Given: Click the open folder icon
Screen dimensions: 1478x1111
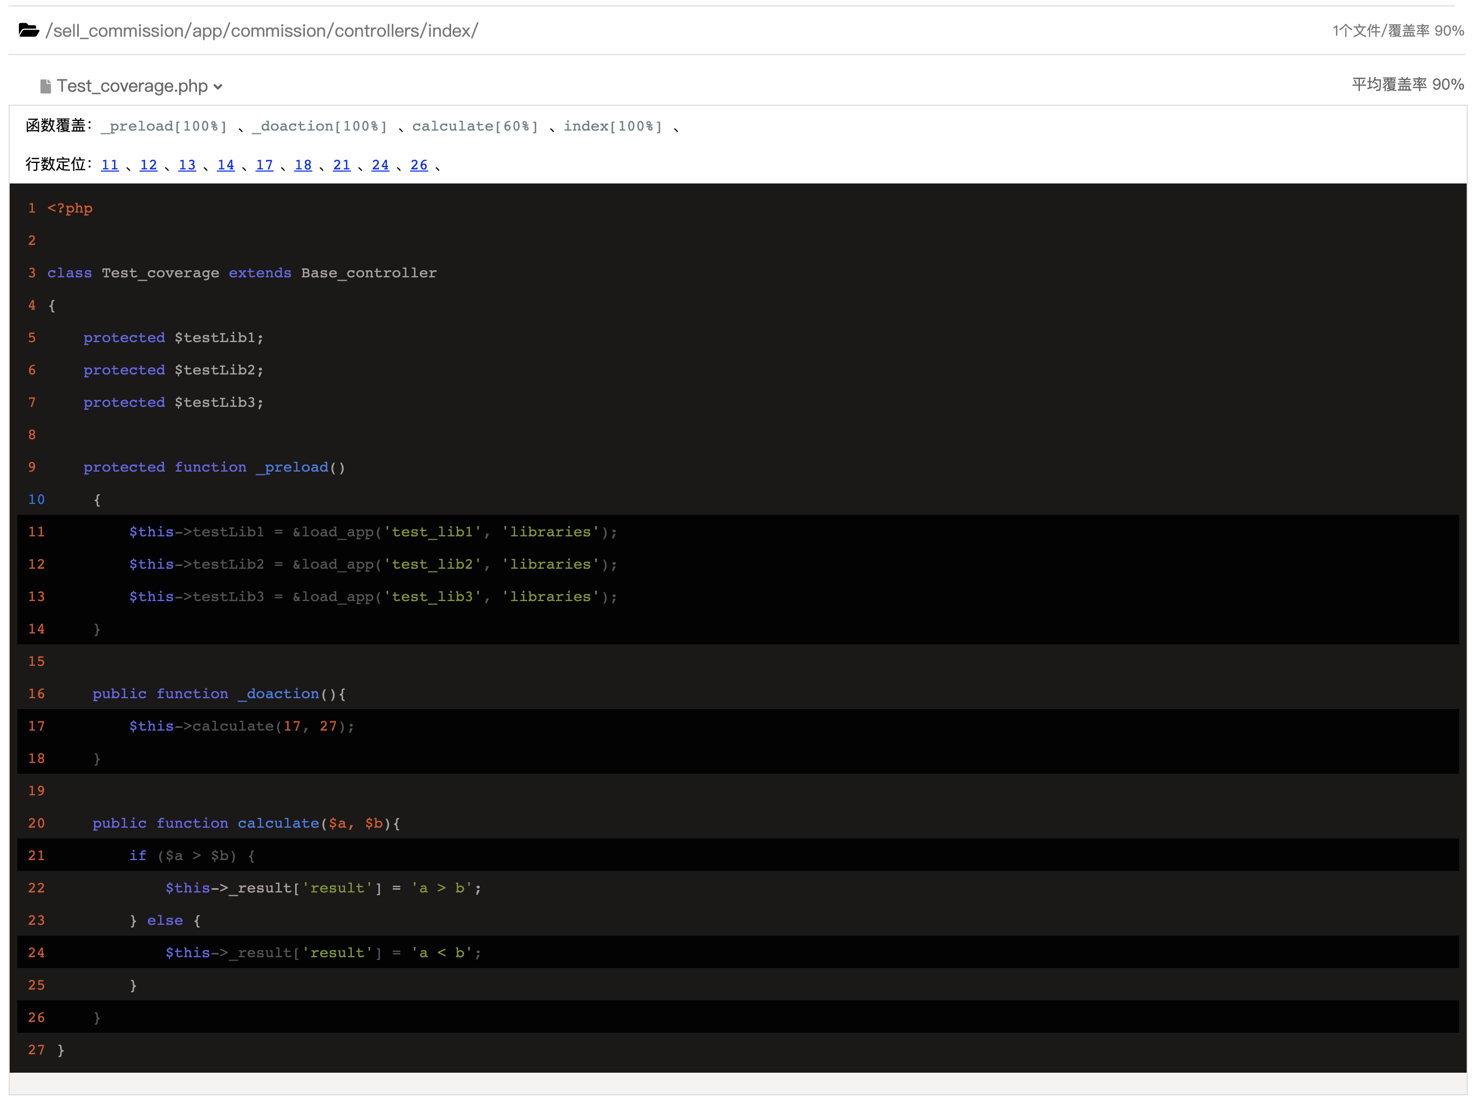Looking at the screenshot, I should click(x=29, y=30).
